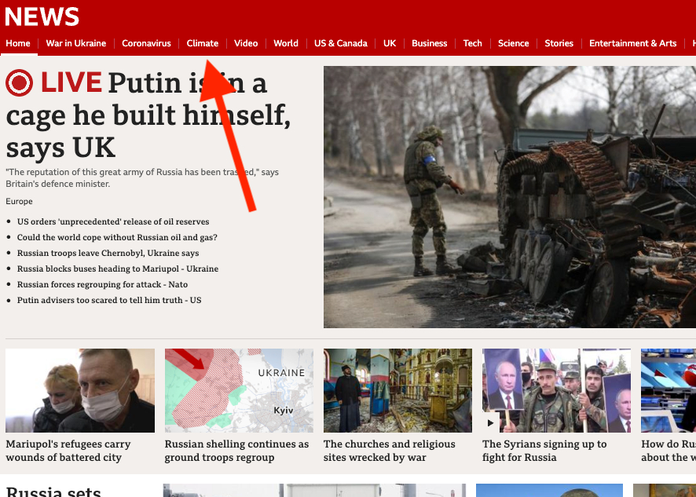Go to the Video section
This screenshot has width=696, height=497.
tap(246, 43)
